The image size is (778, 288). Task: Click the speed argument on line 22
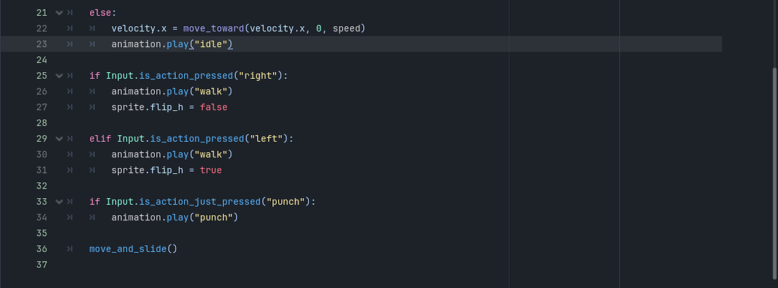point(347,28)
